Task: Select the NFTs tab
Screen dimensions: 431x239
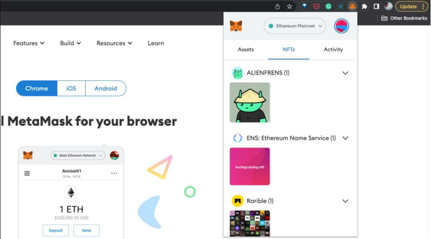Action: (288, 50)
